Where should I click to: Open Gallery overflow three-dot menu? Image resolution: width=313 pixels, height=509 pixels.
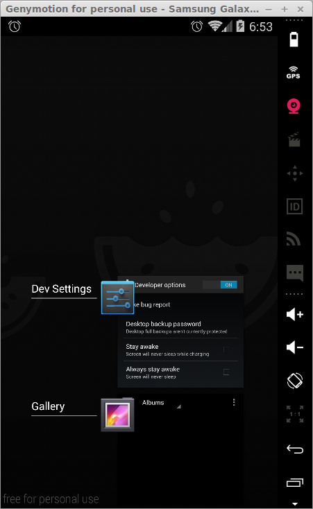(234, 402)
